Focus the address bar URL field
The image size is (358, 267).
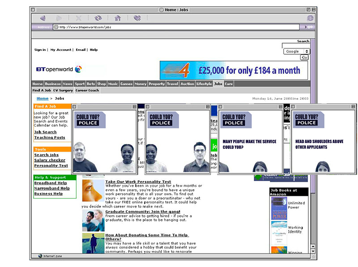tap(176, 27)
